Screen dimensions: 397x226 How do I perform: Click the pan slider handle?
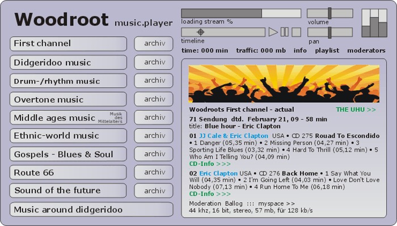[x=330, y=33]
